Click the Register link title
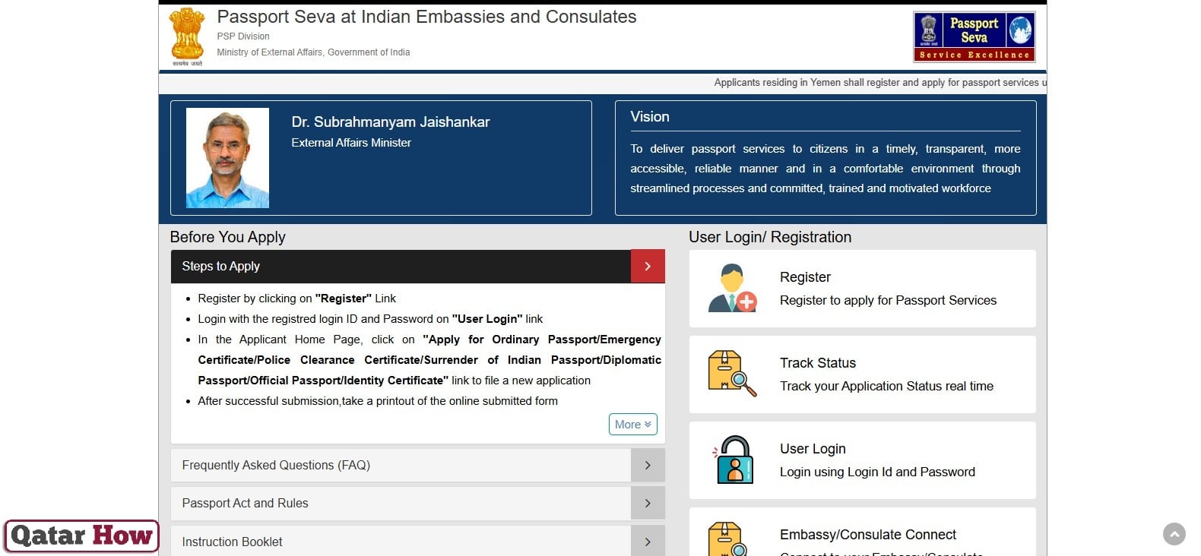The height and width of the screenshot is (556, 1201). pos(805,277)
